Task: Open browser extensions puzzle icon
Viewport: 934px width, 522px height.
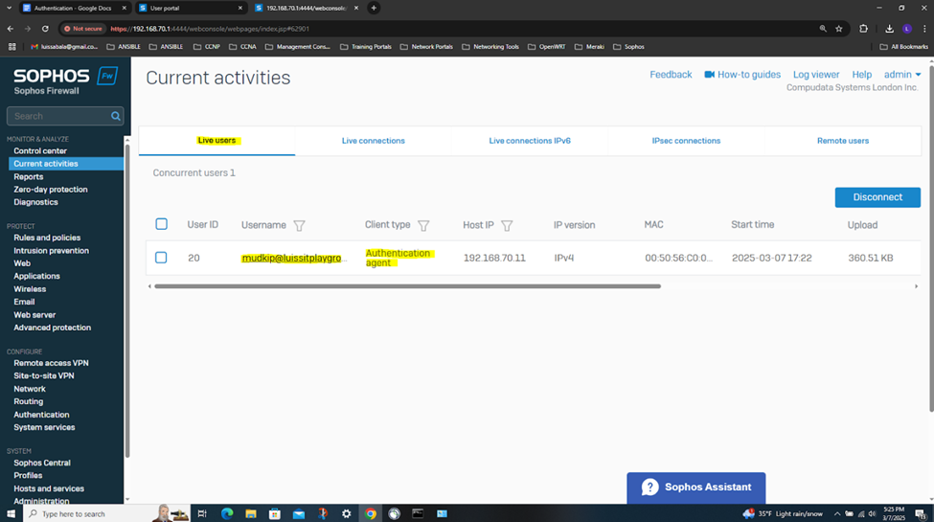Action: point(864,29)
